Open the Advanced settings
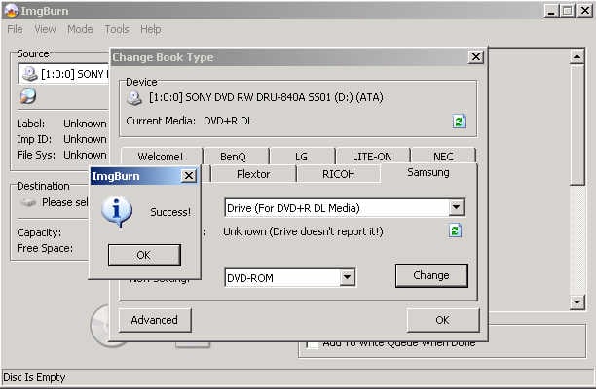Viewport: 596px width, 389px height. tap(155, 320)
